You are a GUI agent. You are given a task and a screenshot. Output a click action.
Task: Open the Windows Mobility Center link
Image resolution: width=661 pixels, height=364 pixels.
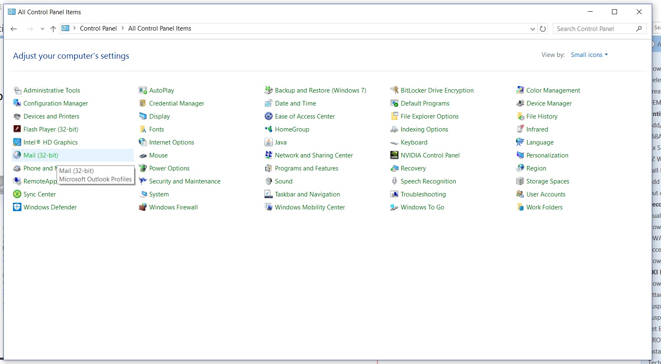(310, 207)
